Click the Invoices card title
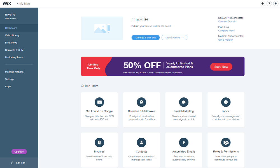Image resolution: width=280 pixels, height=168 pixels. (x=99, y=151)
